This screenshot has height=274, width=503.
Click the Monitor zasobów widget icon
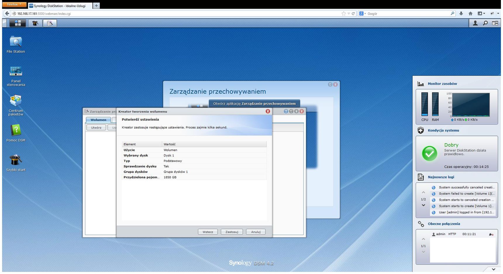point(421,84)
